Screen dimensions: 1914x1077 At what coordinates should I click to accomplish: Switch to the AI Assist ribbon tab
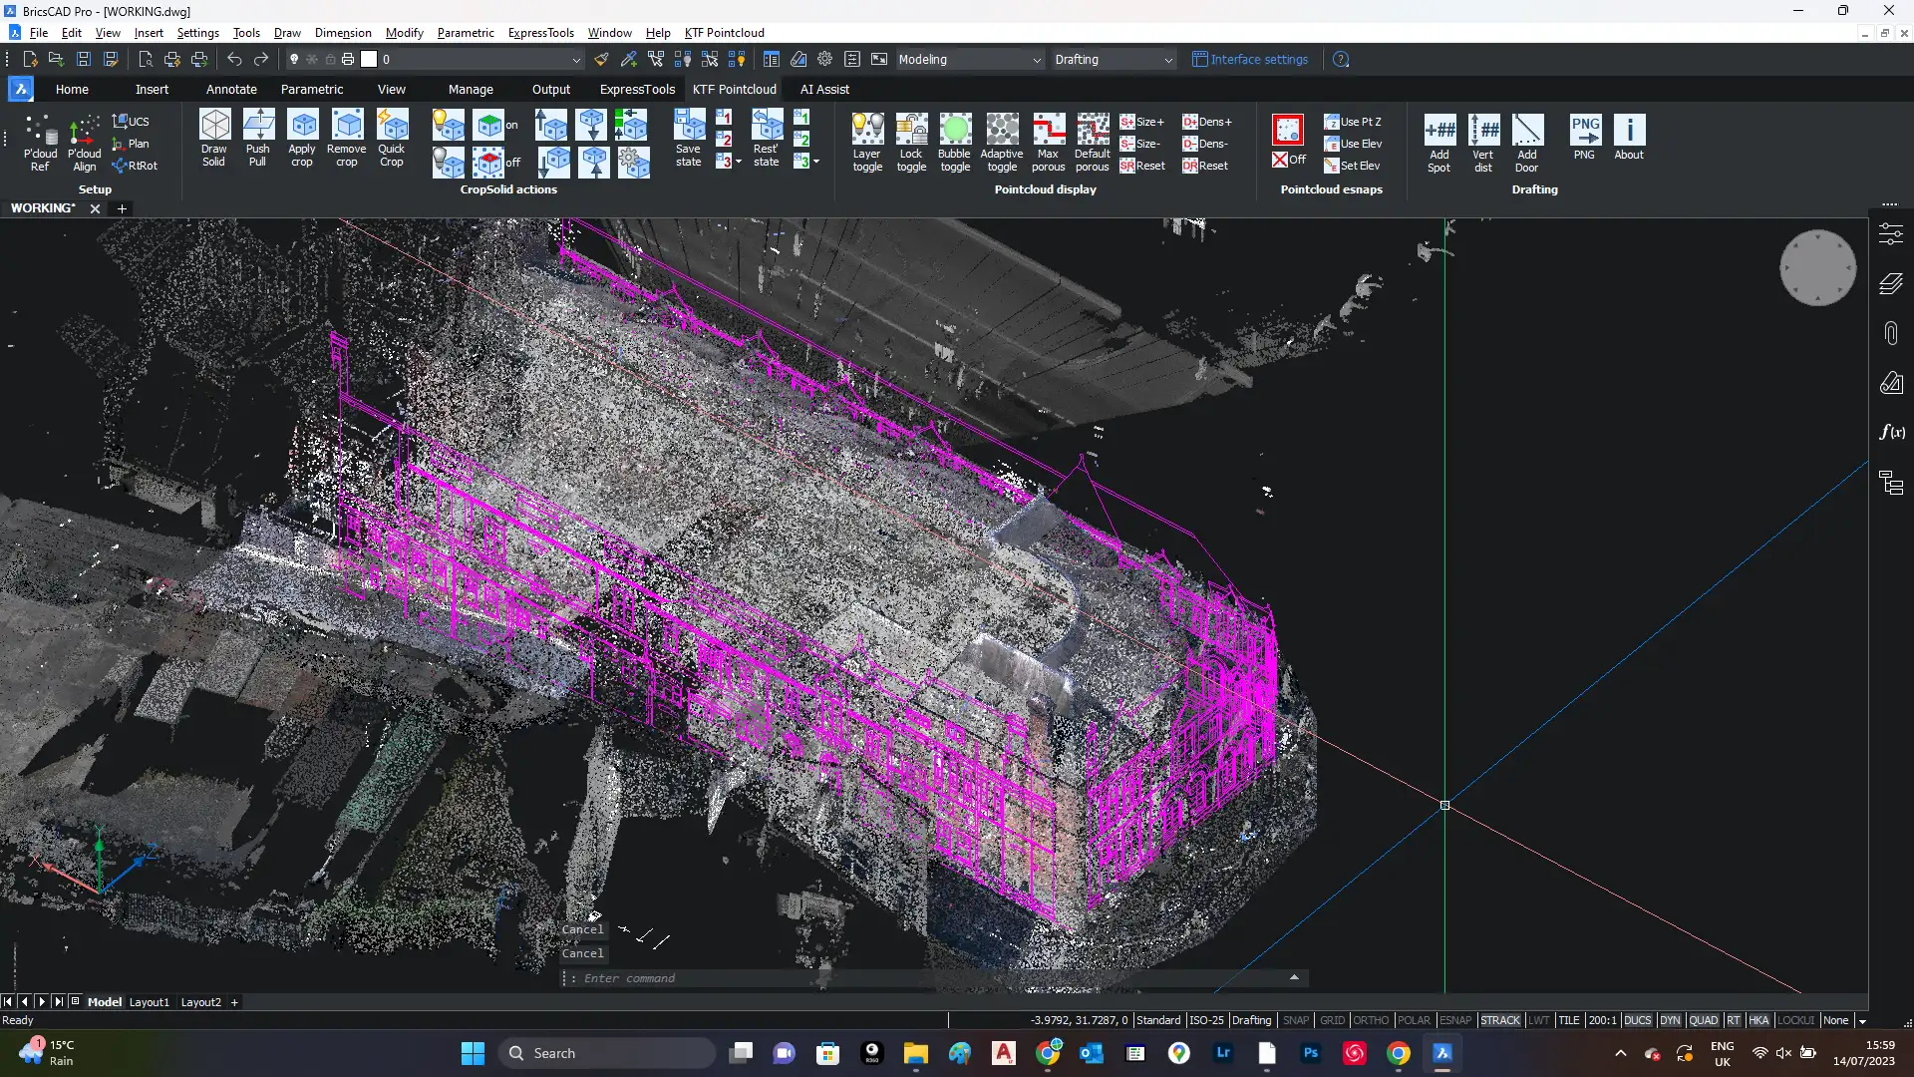tap(824, 89)
